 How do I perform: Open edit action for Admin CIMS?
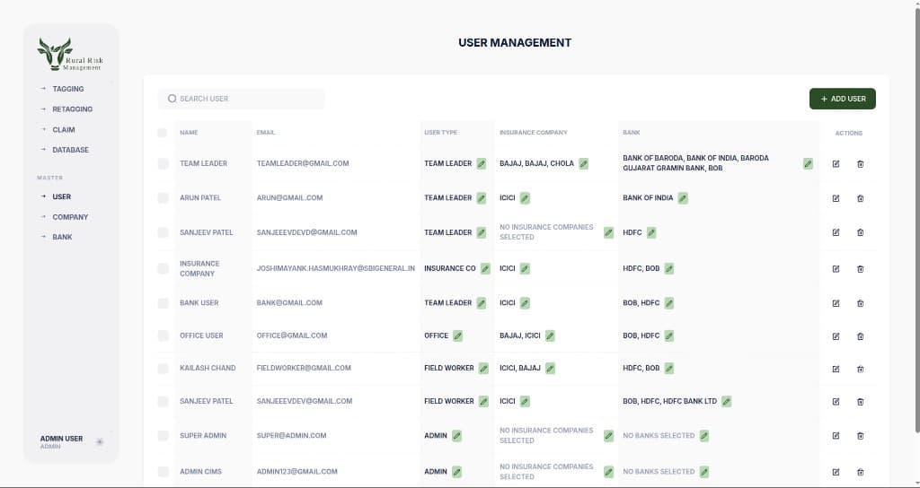coord(836,472)
